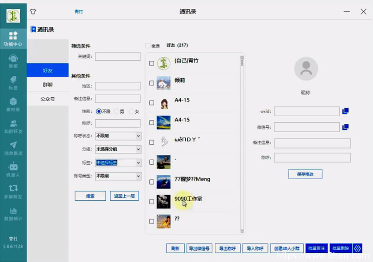Open the 称呼状态 不限制 dropdown
The width and height of the screenshot is (373, 262).
(118, 136)
